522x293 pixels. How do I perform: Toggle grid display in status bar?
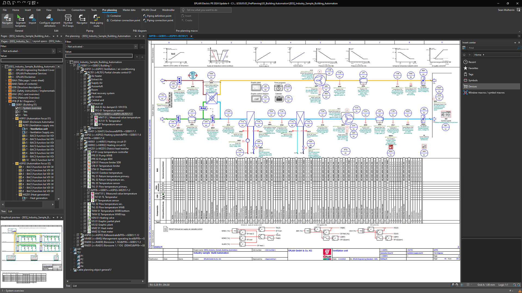pyautogui.click(x=468, y=285)
